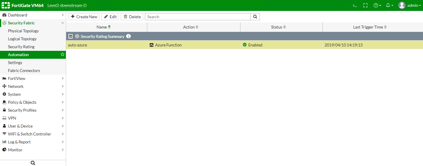Click the Create New button
Image resolution: width=423 pixels, height=166 pixels.
point(84,17)
